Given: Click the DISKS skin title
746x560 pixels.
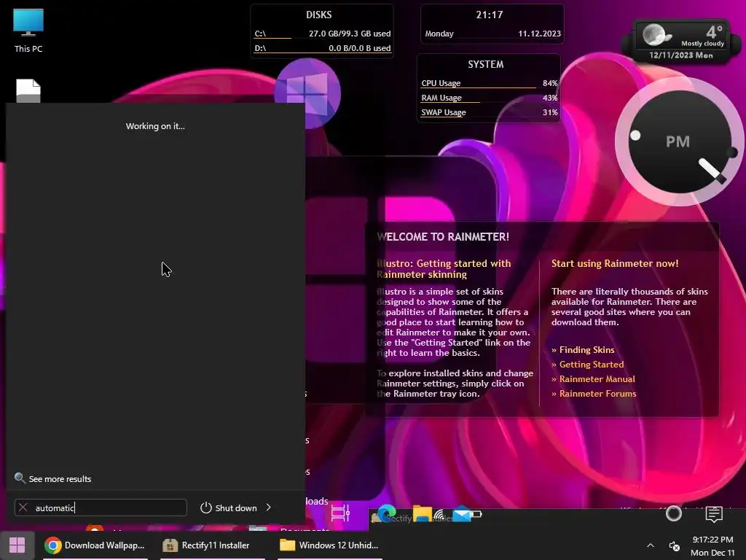Looking at the screenshot, I should click(x=319, y=15).
